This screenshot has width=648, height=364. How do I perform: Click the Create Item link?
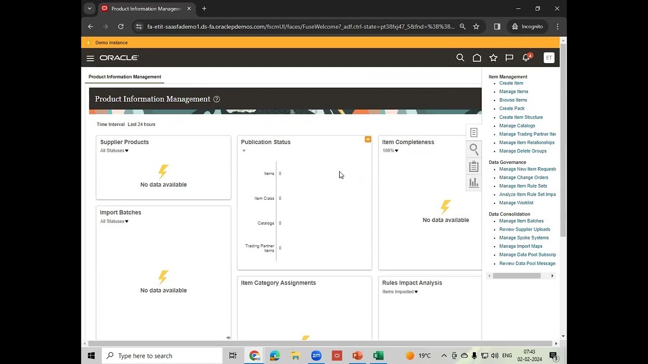click(511, 83)
